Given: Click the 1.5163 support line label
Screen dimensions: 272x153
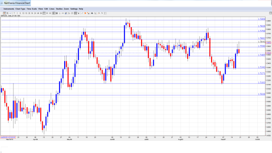Looking at the screenshot, I should [x=261, y=82].
